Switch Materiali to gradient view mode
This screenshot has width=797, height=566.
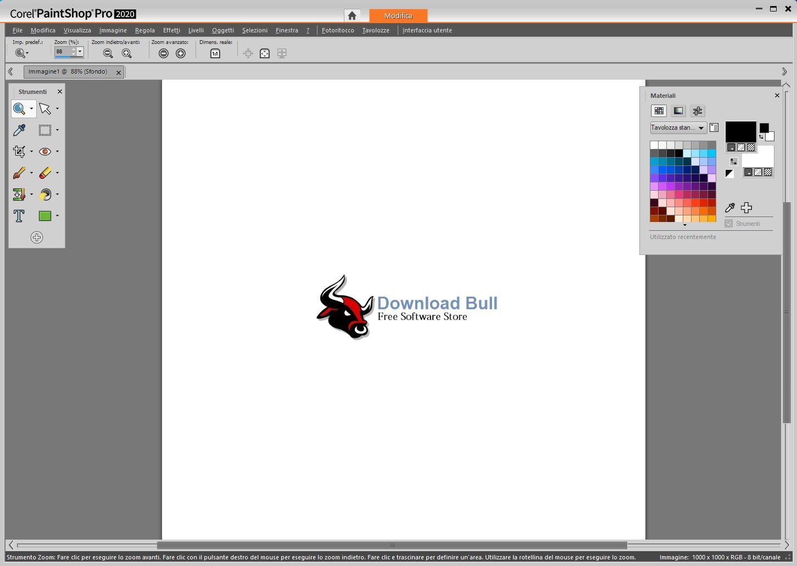coord(678,111)
